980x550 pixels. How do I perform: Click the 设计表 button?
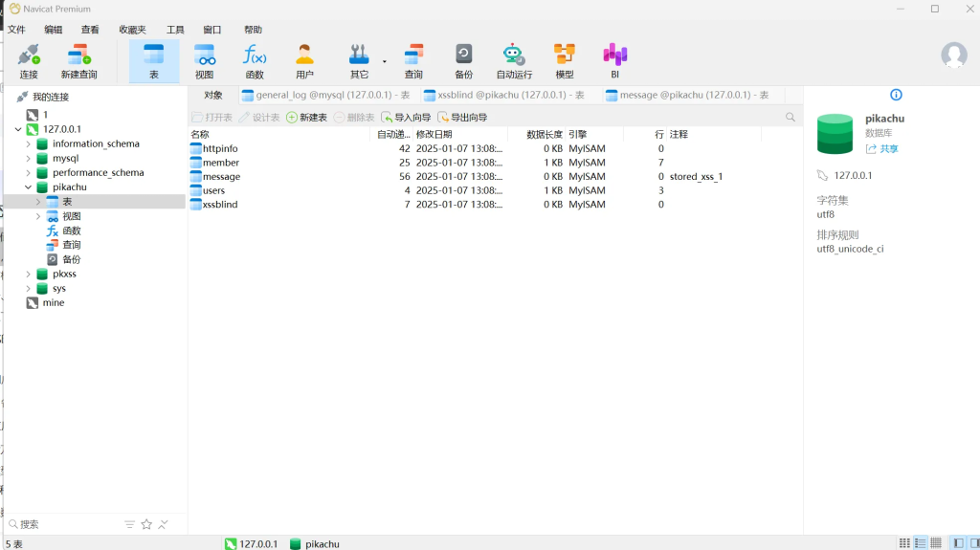coord(259,118)
